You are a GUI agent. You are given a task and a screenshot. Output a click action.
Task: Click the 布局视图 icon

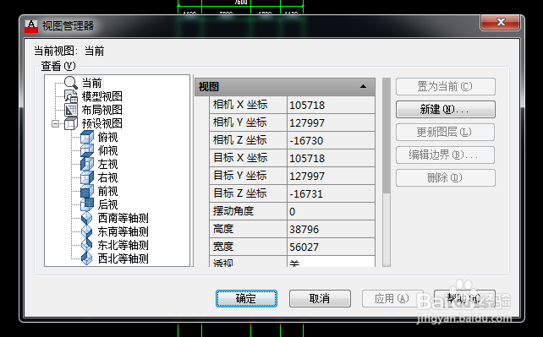71,110
